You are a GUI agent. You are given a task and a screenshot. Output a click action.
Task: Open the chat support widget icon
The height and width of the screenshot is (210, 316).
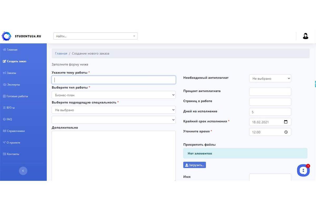(x=303, y=170)
